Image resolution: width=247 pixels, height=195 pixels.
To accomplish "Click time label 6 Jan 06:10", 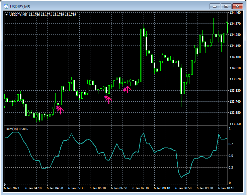I will coord(98,188).
